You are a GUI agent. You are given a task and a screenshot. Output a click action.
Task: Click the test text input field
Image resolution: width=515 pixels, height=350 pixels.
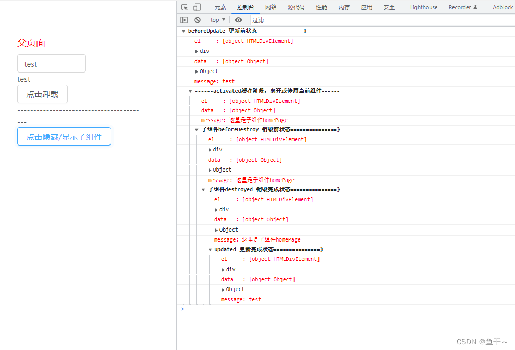[52, 64]
